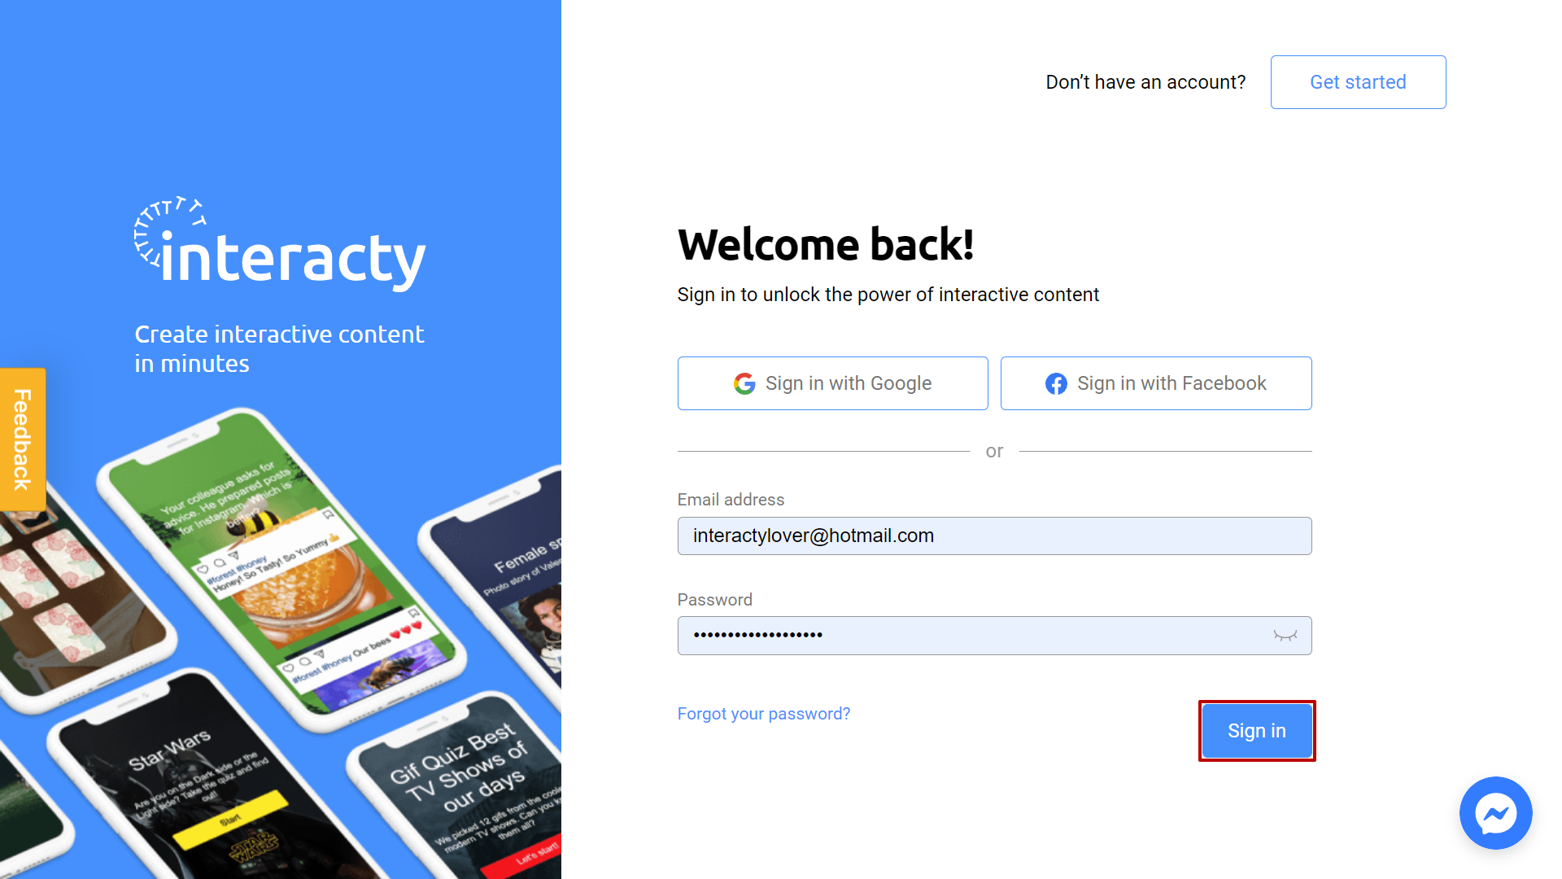Screen dimensions: 1562x879
Task: Click the Google 'G' sign-in icon
Action: pyautogui.click(x=745, y=383)
